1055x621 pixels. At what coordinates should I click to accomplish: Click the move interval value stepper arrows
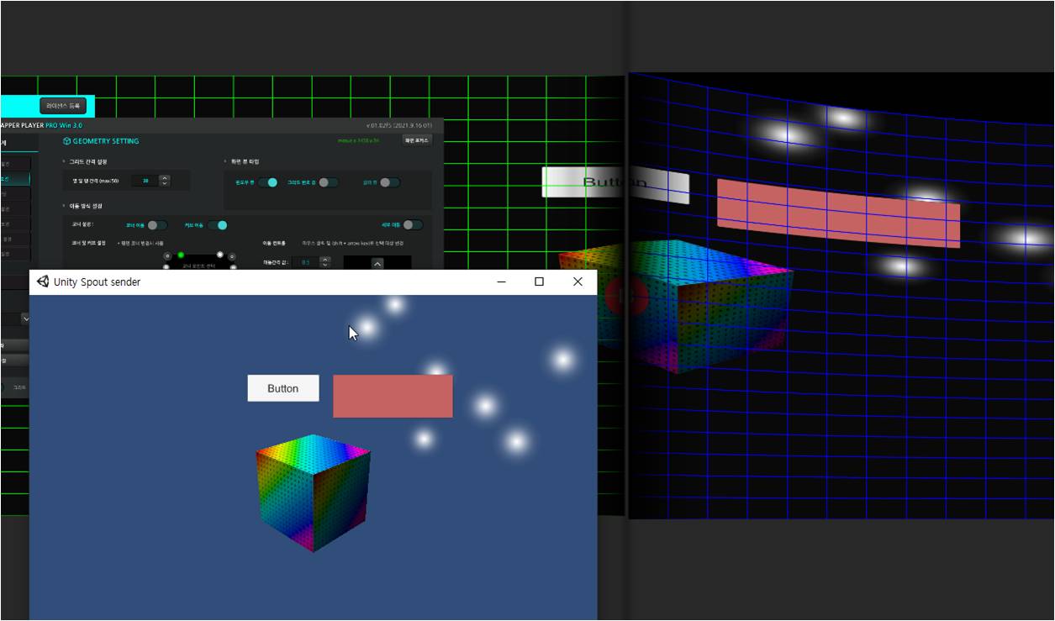pyautogui.click(x=325, y=263)
